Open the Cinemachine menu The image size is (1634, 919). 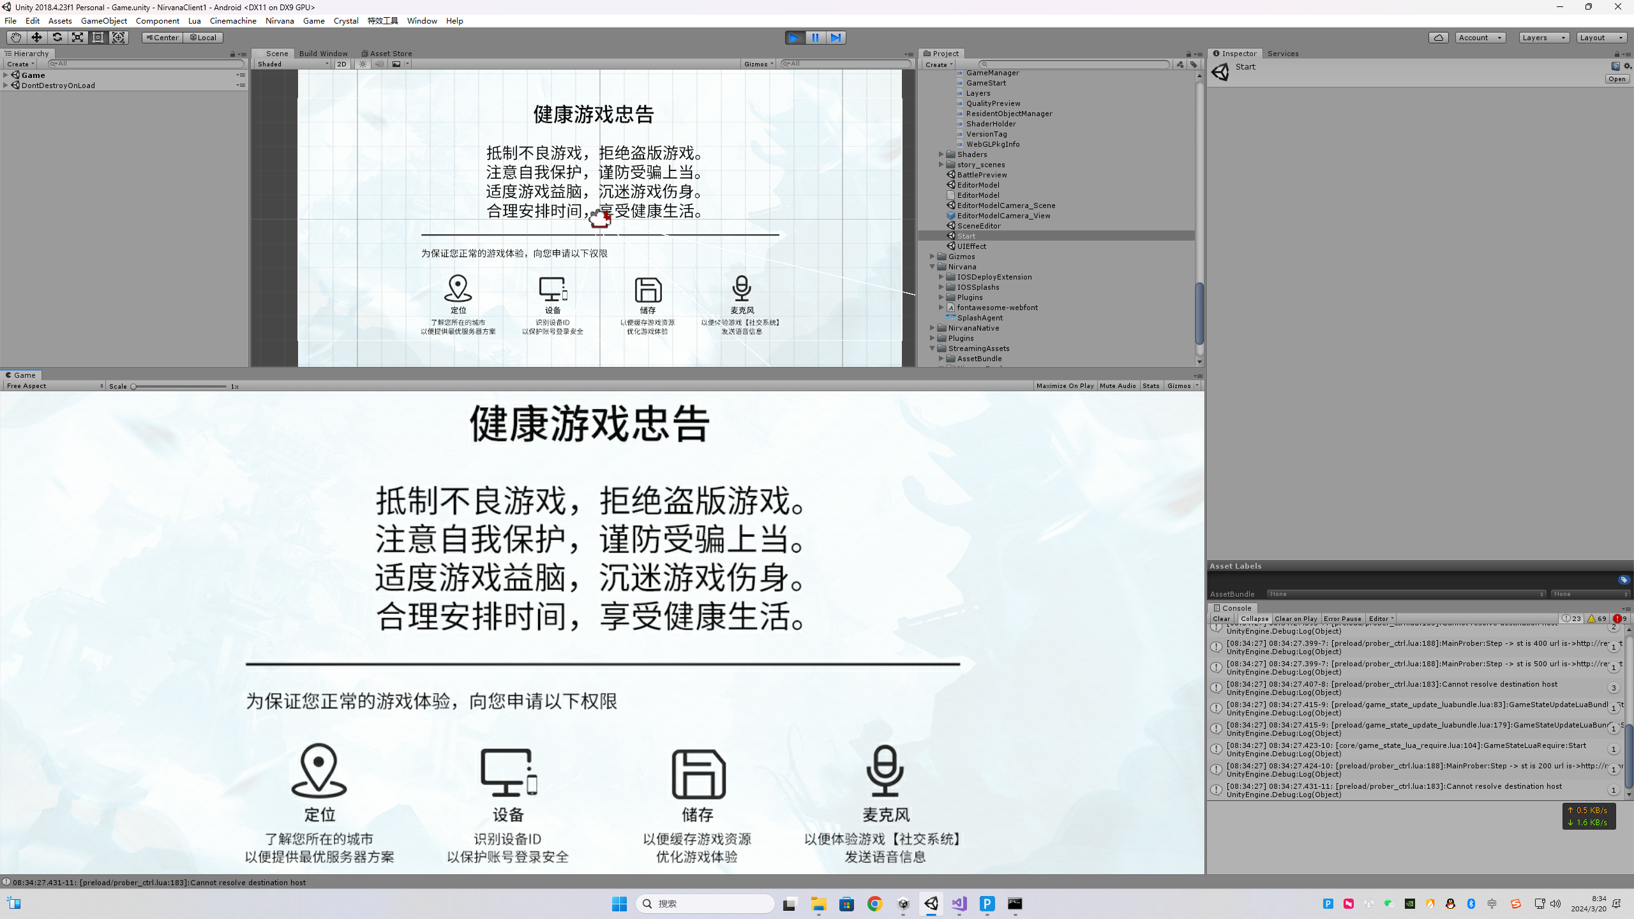(x=233, y=21)
